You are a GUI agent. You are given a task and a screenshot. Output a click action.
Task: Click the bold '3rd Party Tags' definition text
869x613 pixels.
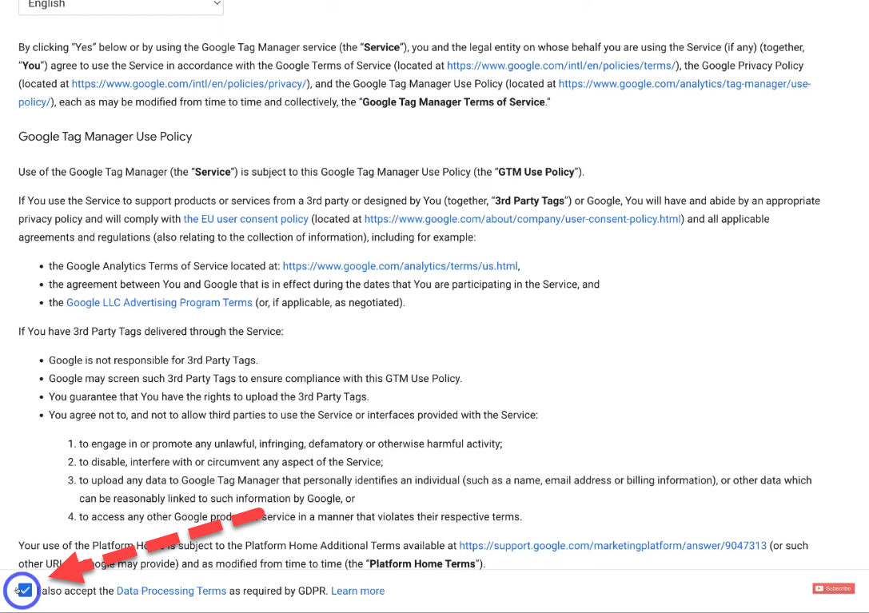[x=529, y=201]
